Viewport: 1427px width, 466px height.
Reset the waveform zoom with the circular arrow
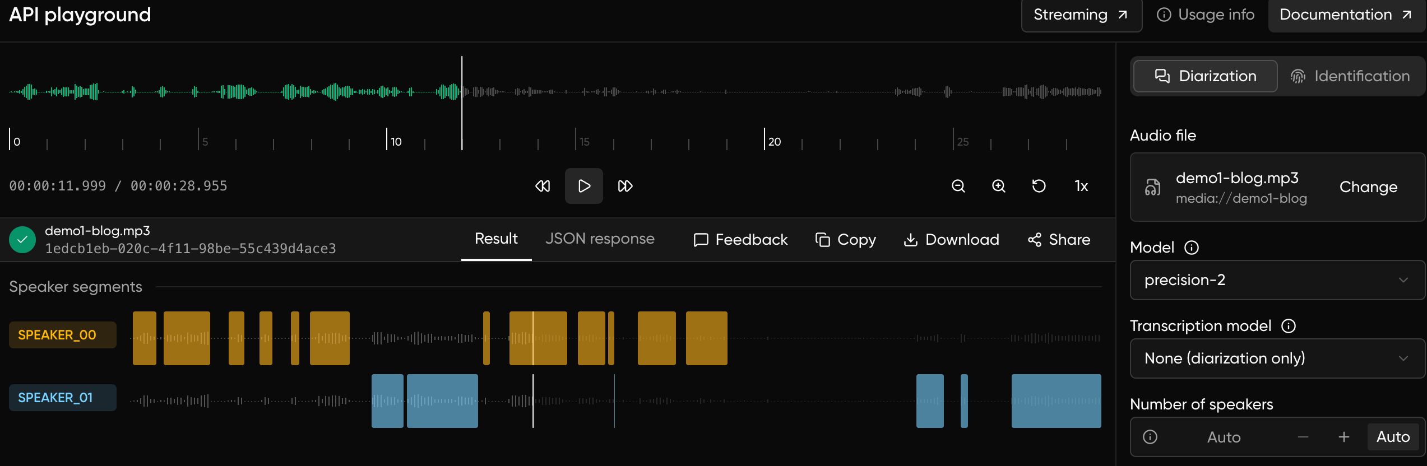(1039, 186)
